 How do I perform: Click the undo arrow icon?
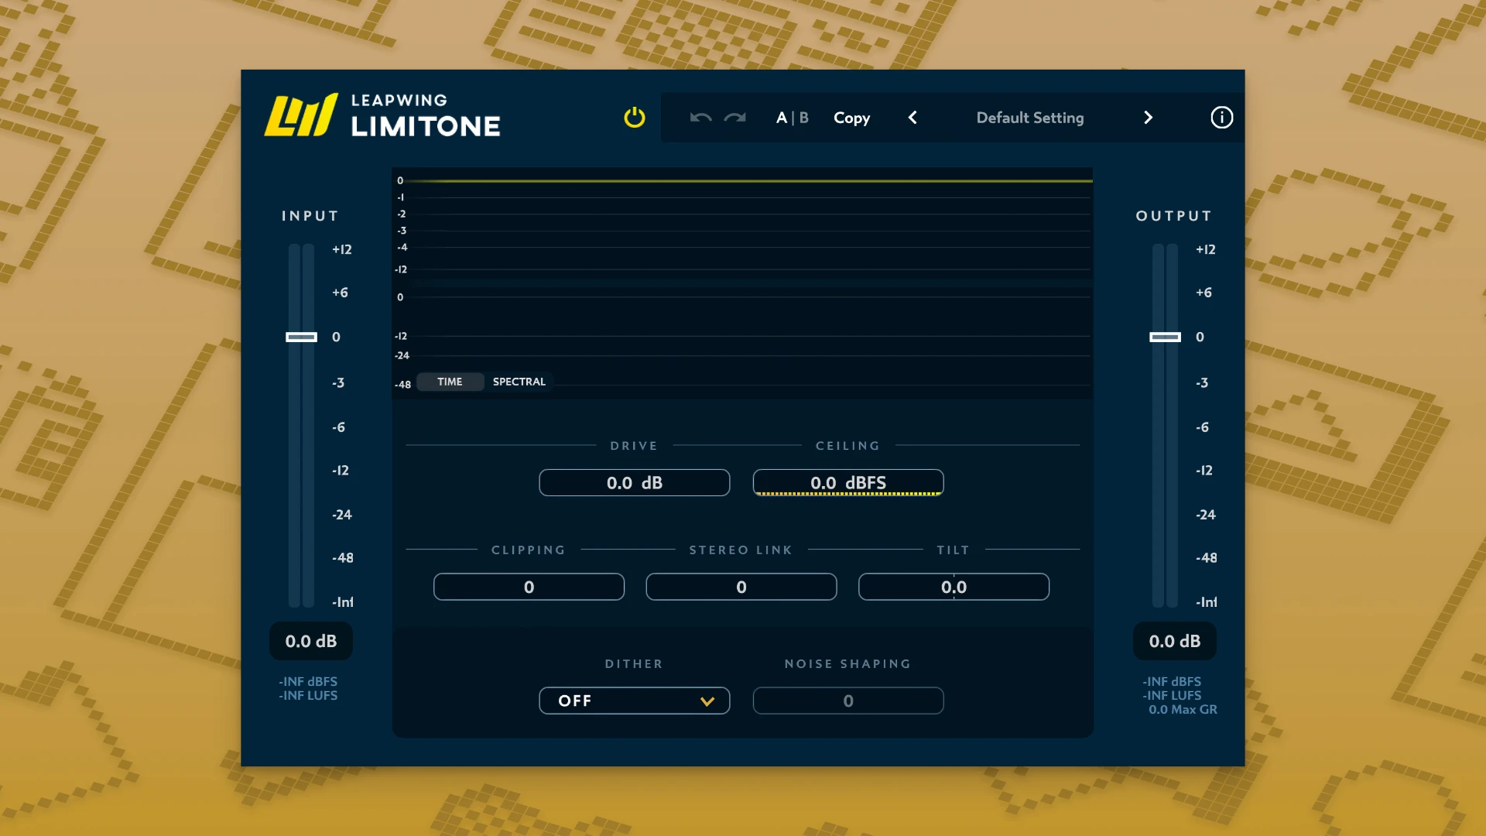tap(700, 118)
